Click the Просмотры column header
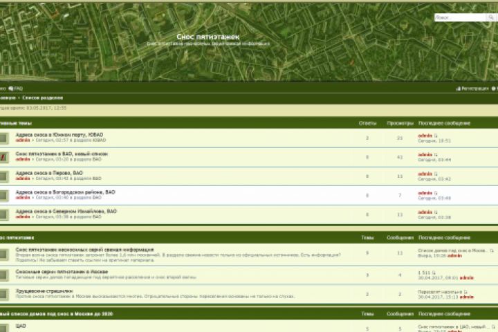This screenshot has width=498, height=332. 400,123
